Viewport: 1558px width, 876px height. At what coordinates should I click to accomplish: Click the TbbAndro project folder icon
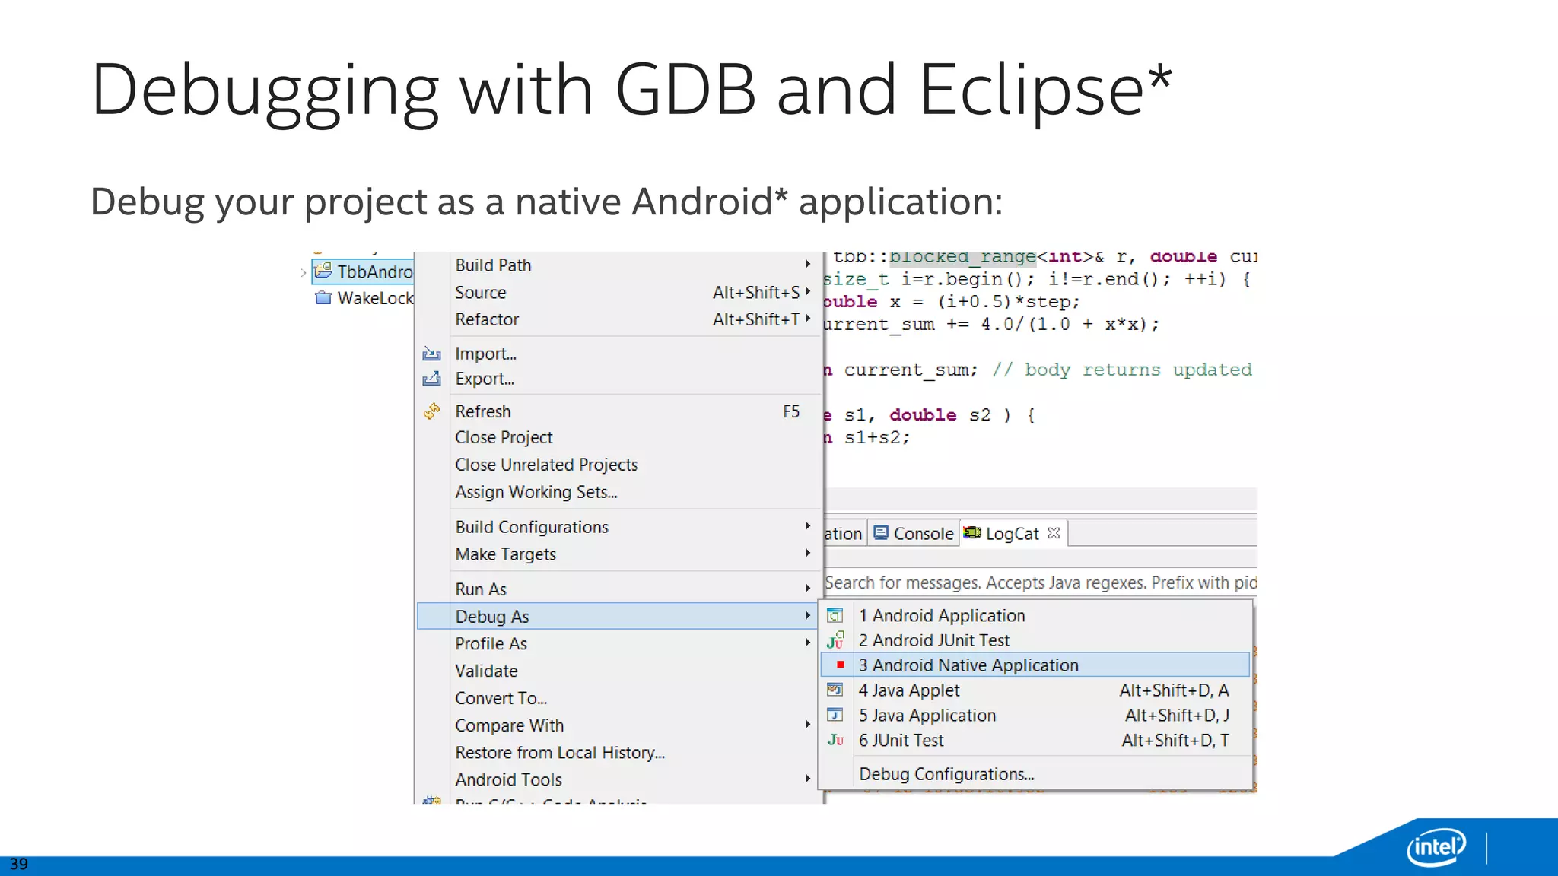(x=323, y=271)
